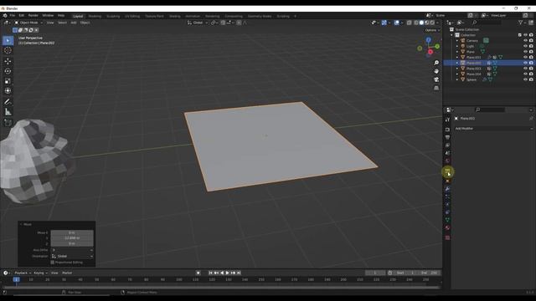Screen dimensions: 536x301
Task: Switch to Shading workspace tab
Action: [x=174, y=16]
